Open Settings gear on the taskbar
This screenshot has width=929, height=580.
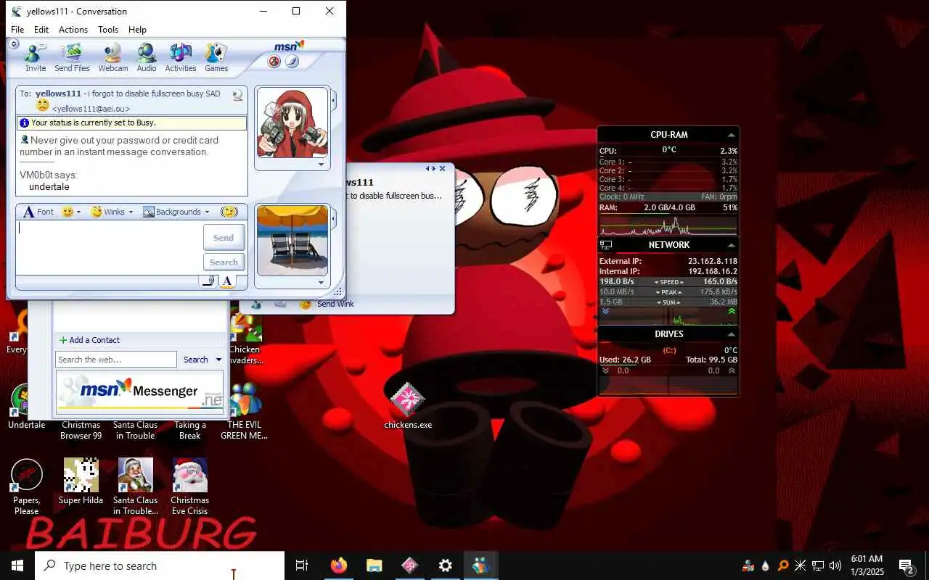(446, 565)
